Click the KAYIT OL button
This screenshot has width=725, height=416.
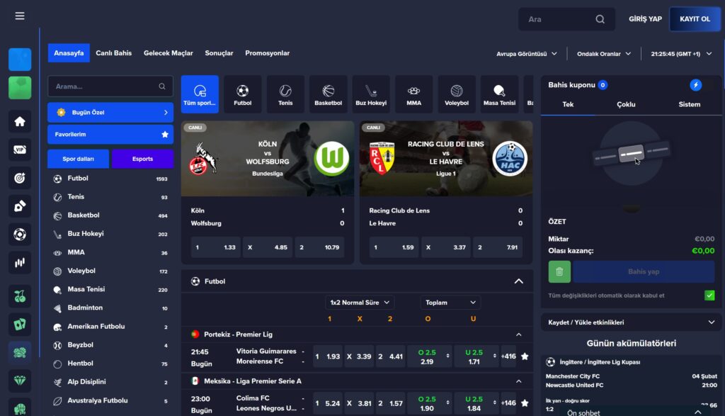tap(695, 19)
